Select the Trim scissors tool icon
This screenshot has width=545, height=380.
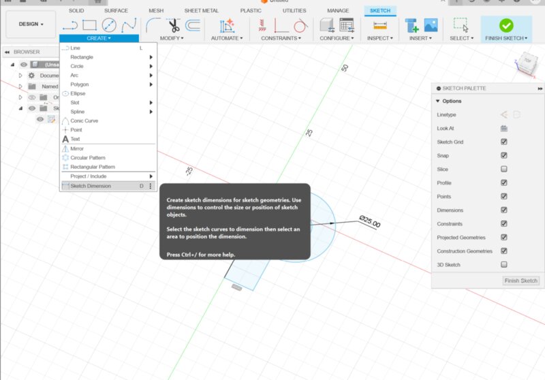pos(174,25)
